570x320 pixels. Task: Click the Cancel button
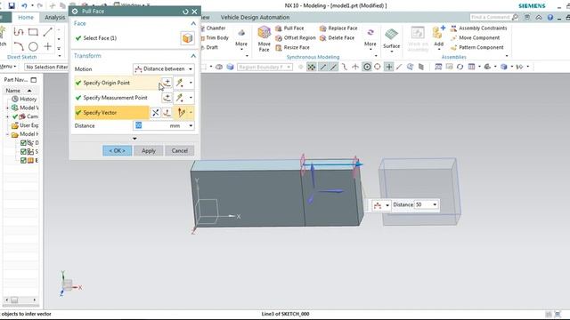pyautogui.click(x=180, y=150)
